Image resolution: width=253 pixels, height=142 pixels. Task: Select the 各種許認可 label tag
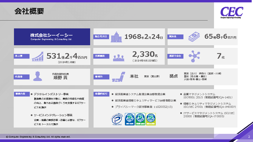[101, 94]
